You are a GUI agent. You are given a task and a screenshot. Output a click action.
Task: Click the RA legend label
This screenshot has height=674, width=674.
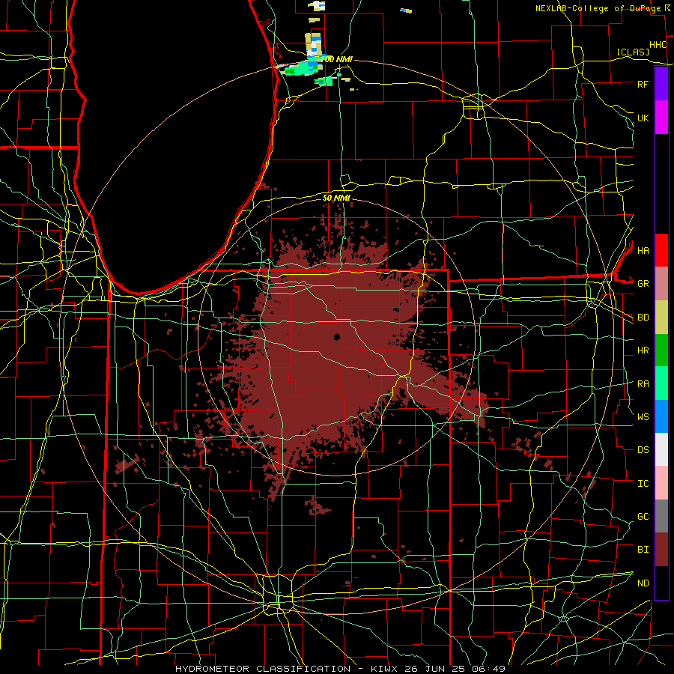pyautogui.click(x=643, y=383)
